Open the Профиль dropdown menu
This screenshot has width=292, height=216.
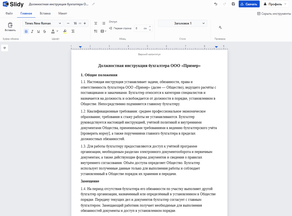coord(275,4)
